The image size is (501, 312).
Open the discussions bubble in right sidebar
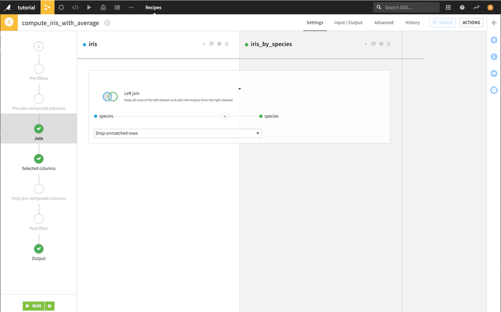click(x=494, y=73)
